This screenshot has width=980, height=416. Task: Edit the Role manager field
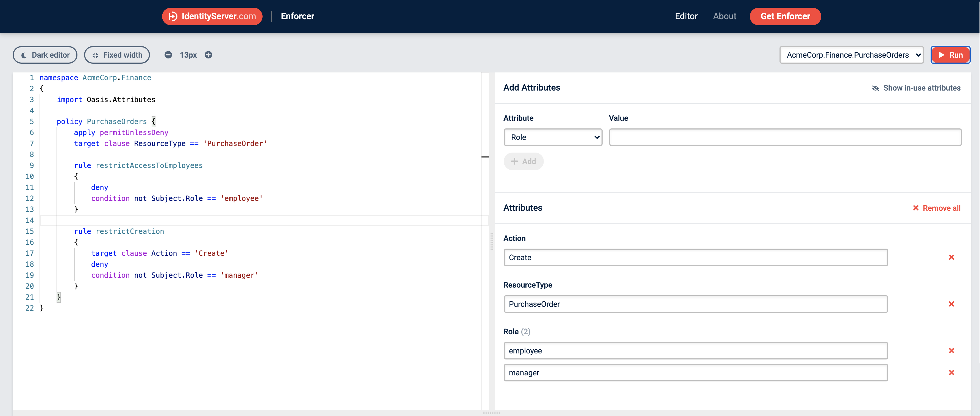coord(695,373)
